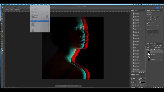The image size is (164, 92).
Task: Click View More link in Quick Actions
Action: (x=153, y=35)
